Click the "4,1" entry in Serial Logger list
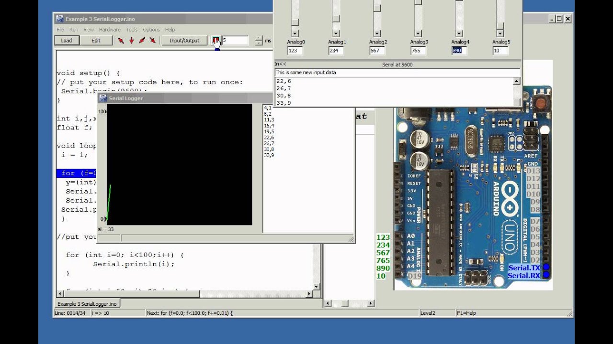Screen dimensions: 613x344 coord(267,108)
